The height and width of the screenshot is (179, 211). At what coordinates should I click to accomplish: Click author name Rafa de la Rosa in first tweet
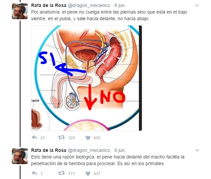pyautogui.click(x=49, y=5)
